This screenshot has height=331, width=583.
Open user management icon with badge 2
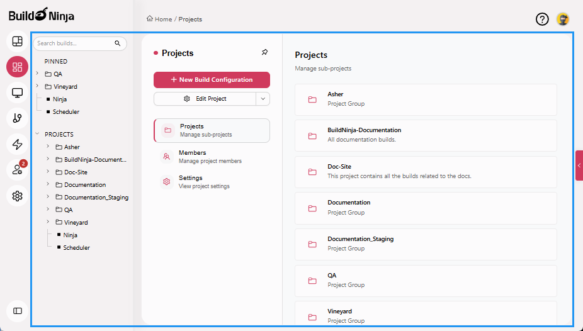[x=18, y=170]
